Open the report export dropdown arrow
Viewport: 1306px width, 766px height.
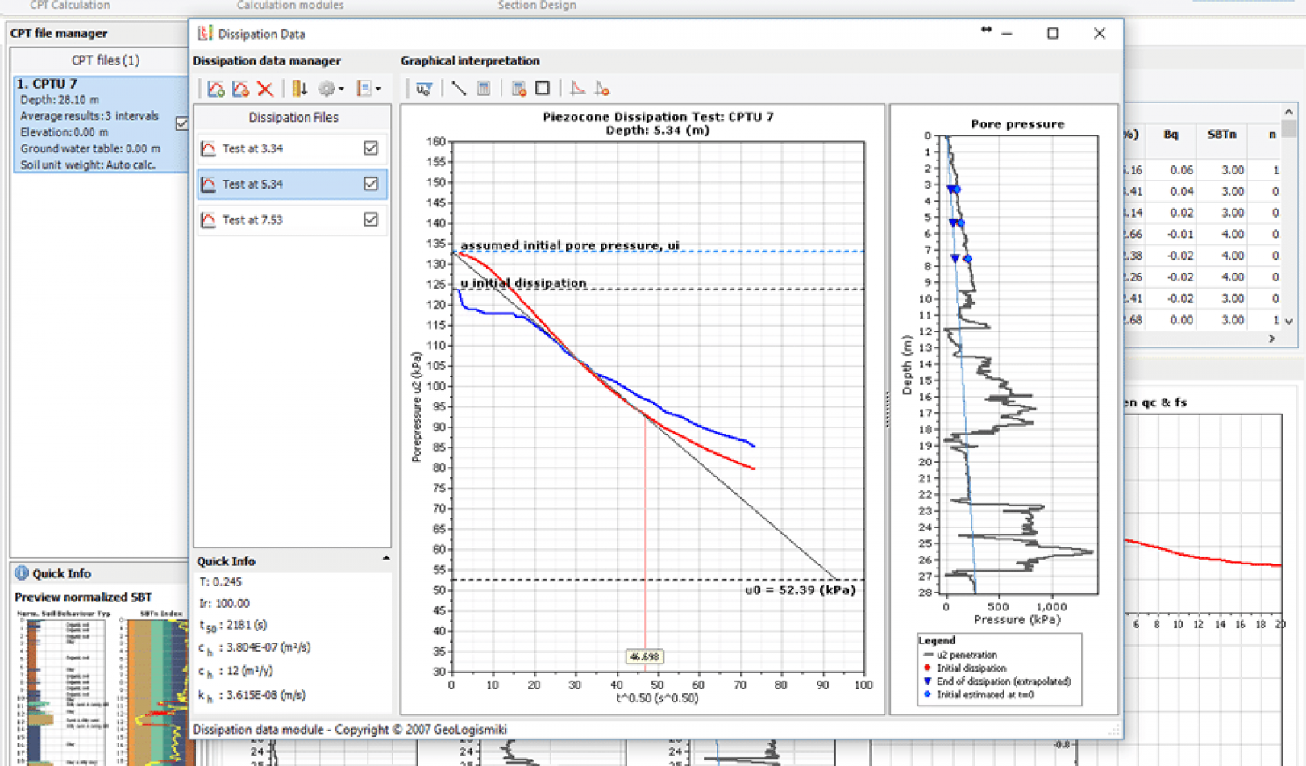coord(377,89)
